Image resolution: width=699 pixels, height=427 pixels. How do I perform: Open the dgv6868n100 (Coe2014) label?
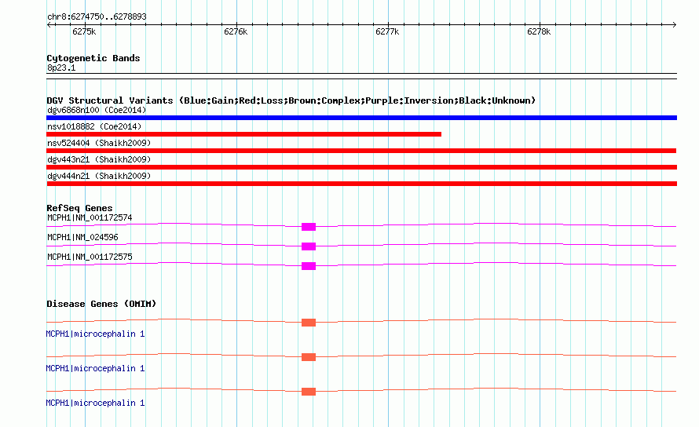[x=97, y=110]
